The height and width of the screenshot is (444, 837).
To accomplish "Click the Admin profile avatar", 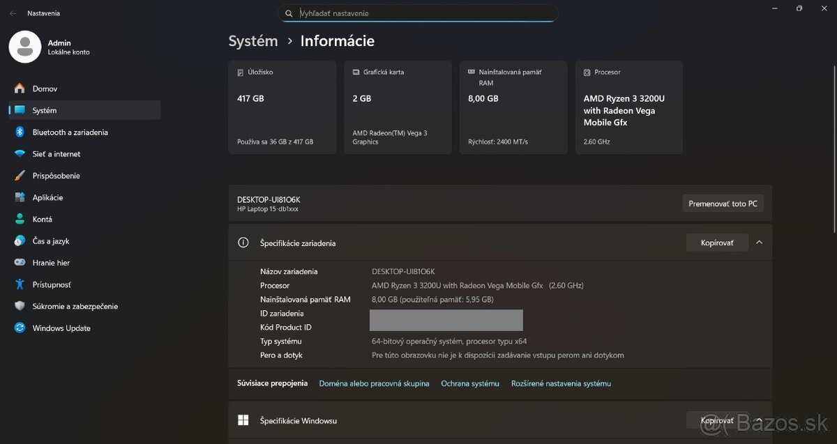I will click(x=25, y=47).
